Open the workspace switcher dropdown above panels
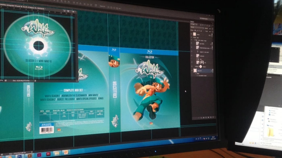282x158 pixels. pyautogui.click(x=207, y=19)
